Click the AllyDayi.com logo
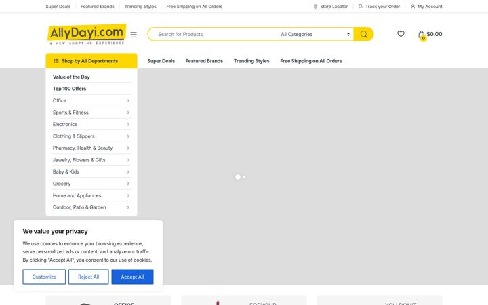 [87, 35]
